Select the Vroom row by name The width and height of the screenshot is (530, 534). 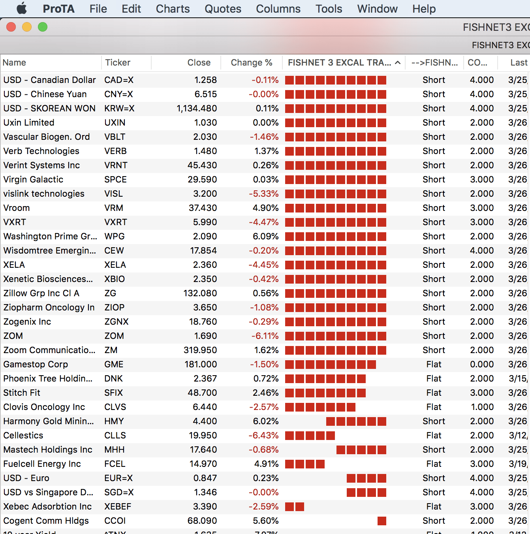tap(17, 208)
